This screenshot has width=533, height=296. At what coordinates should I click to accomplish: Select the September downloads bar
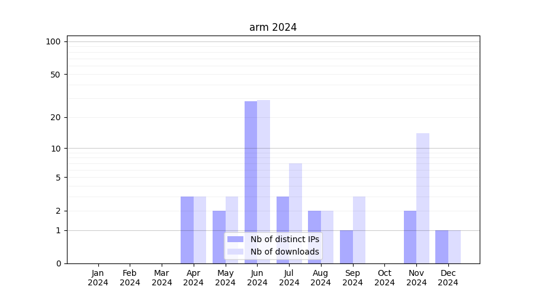(x=359, y=230)
